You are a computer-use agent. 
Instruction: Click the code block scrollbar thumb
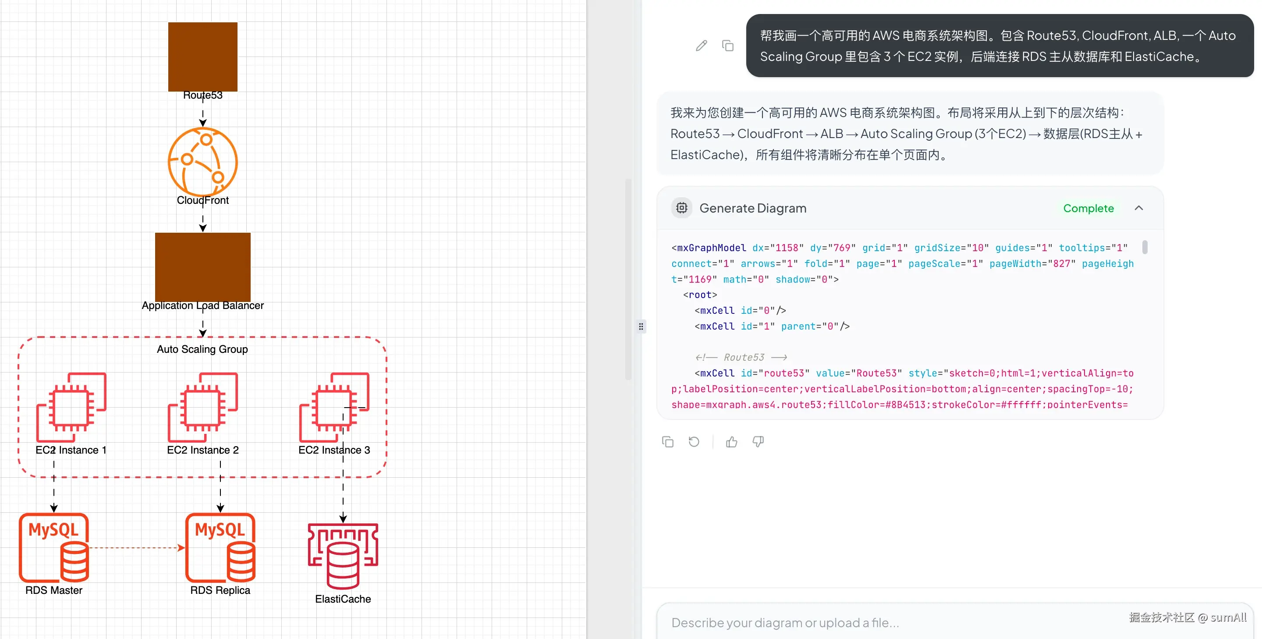(x=1145, y=247)
